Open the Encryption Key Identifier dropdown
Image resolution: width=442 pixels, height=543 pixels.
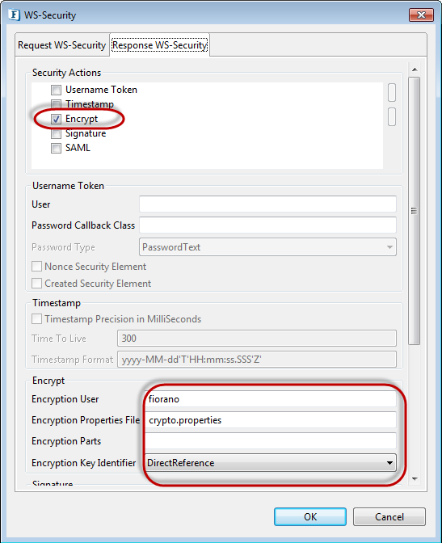pyautogui.click(x=271, y=463)
